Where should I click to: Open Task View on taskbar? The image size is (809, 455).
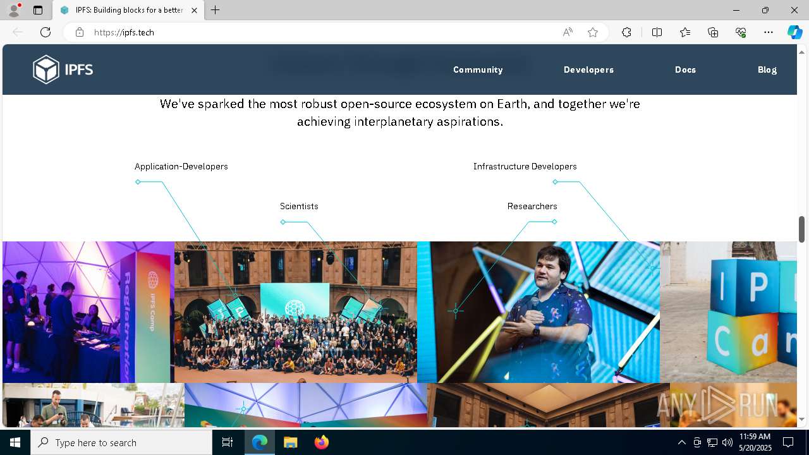[x=228, y=442]
